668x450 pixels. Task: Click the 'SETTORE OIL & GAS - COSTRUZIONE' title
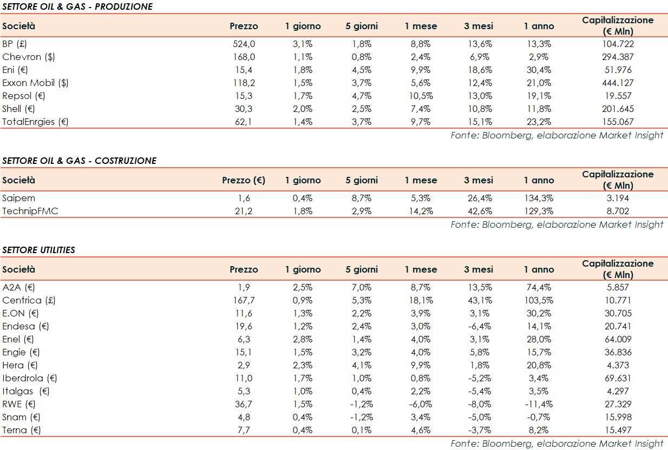(x=79, y=161)
